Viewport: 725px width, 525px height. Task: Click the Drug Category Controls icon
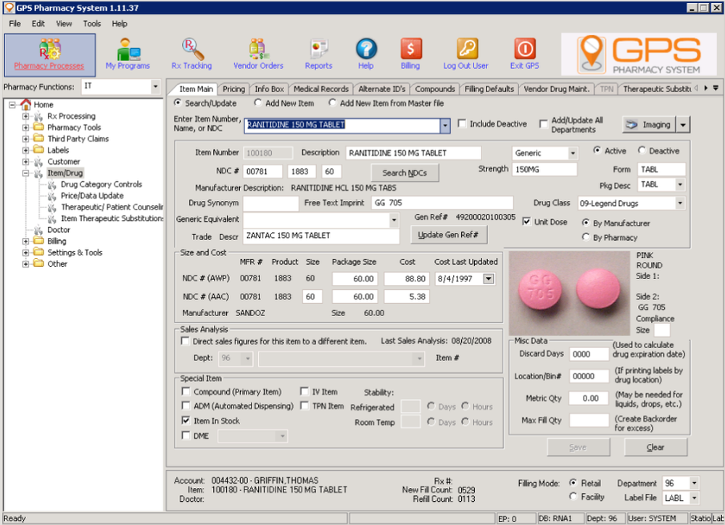click(x=52, y=184)
